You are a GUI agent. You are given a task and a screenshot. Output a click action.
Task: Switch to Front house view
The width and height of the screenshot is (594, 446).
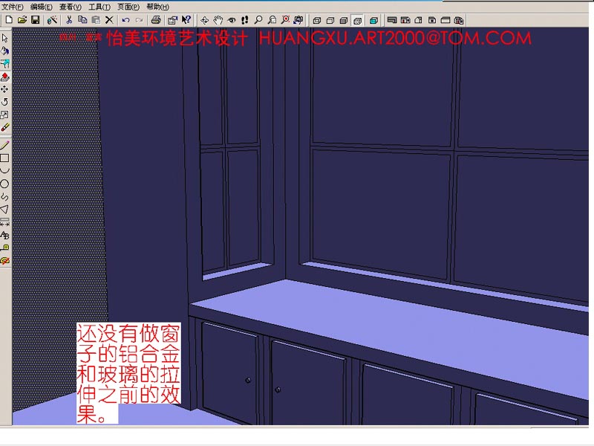pyautogui.click(x=405, y=20)
